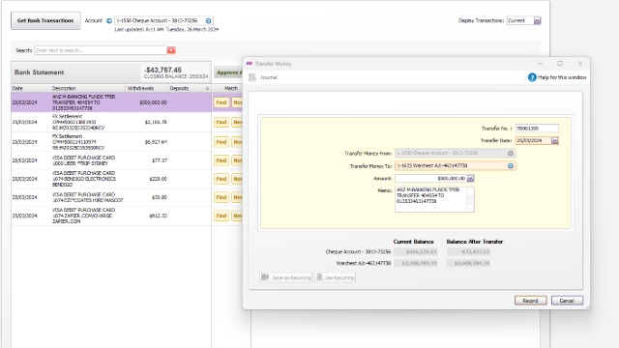Click inside the Memo text box
Viewport: 619px width, 348px height.
(430, 199)
